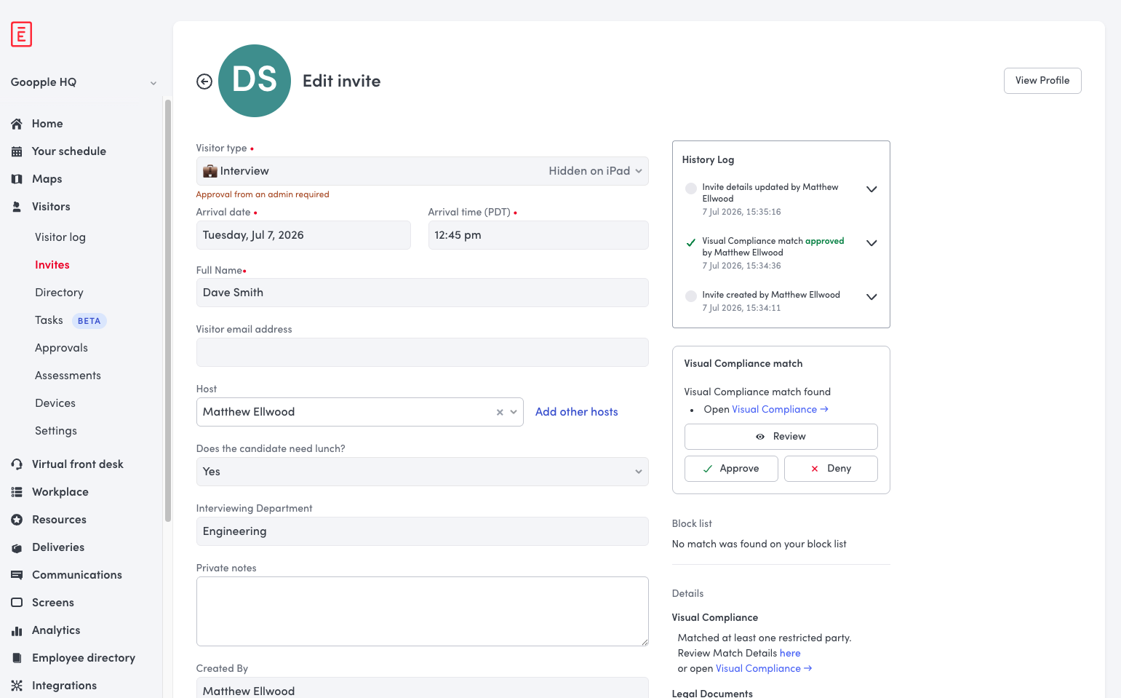This screenshot has height=698, width=1121.
Task: Click the Visitors person icon
Action: click(17, 207)
